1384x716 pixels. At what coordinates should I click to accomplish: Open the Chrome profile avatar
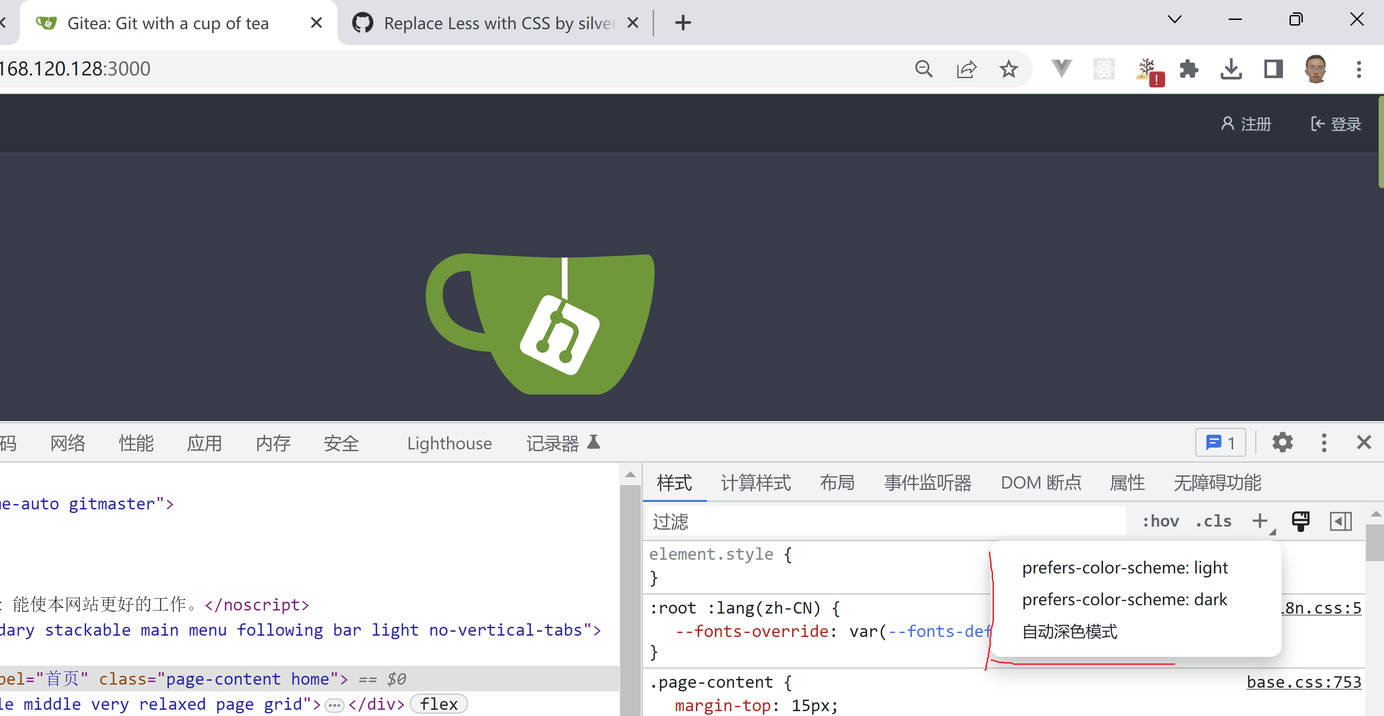point(1316,69)
